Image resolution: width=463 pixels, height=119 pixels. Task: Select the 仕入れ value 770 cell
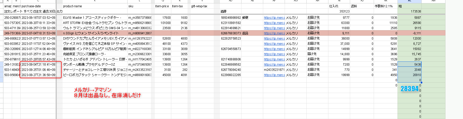point(339,70)
